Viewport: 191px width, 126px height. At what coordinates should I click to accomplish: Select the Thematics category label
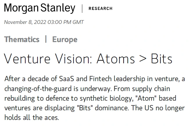pyautogui.click(x=22, y=39)
